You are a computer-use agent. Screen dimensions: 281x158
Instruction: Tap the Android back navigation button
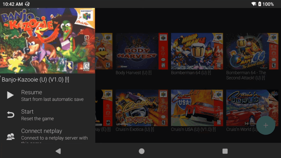click(x=58, y=151)
